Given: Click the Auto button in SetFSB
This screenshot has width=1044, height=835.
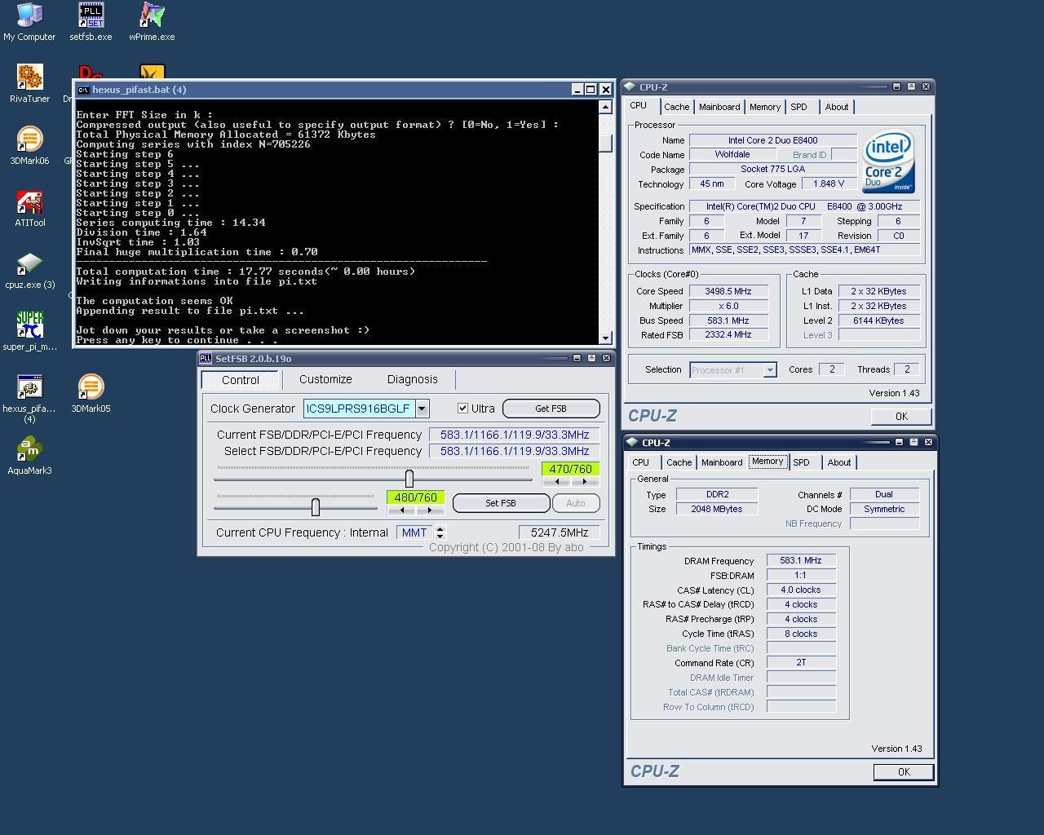Looking at the screenshot, I should click(x=576, y=503).
